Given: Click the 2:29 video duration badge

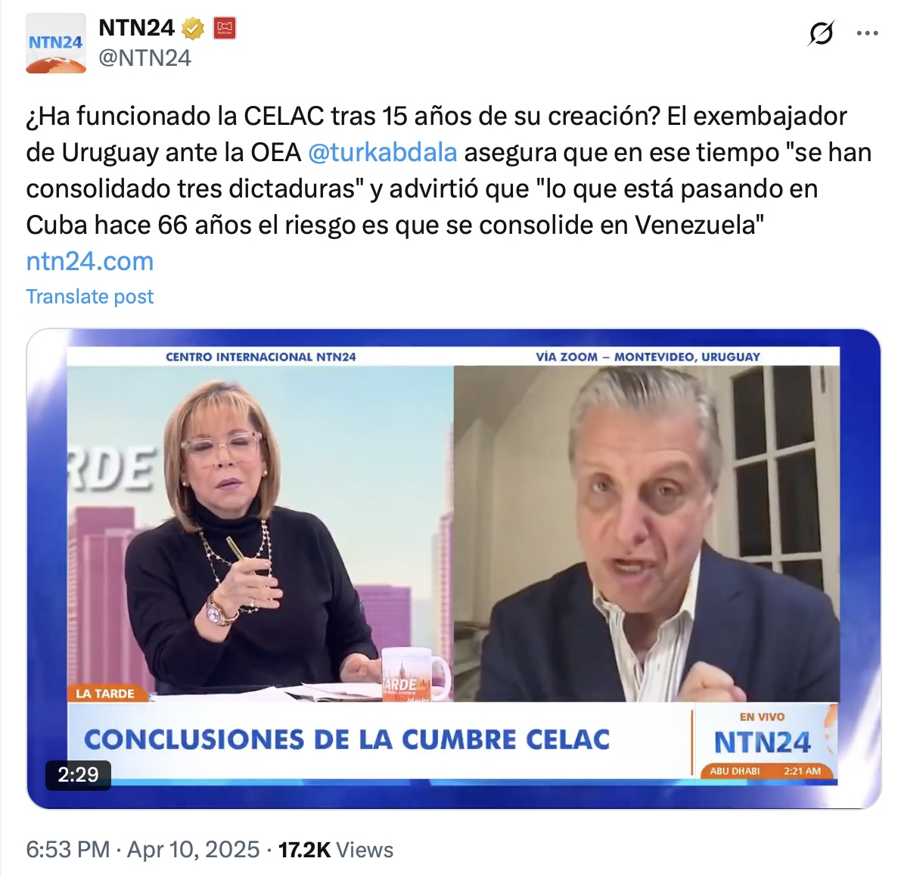Looking at the screenshot, I should 78,775.
